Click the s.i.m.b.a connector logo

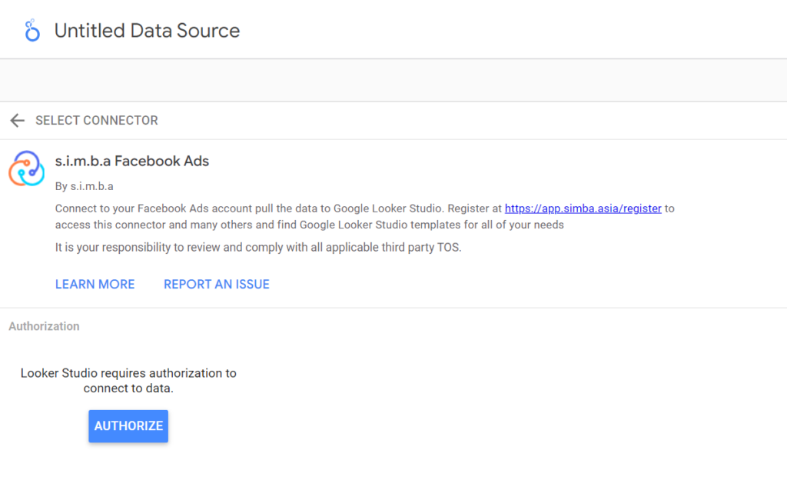[x=27, y=168]
